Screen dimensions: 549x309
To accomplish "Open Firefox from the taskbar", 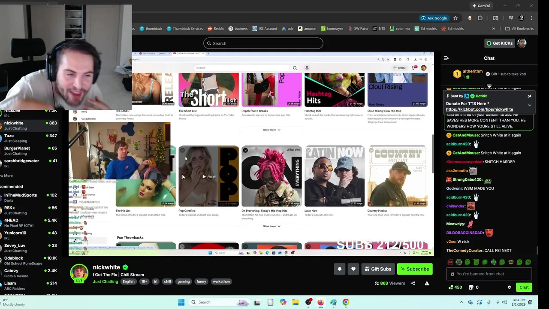I will click(x=320, y=302).
